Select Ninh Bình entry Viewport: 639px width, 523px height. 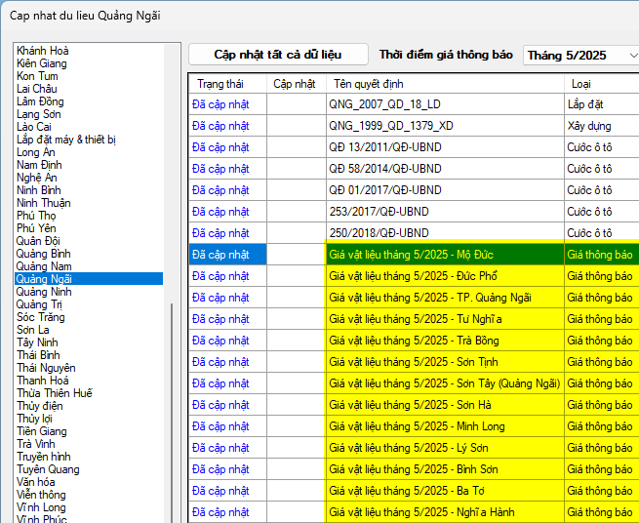tap(39, 190)
